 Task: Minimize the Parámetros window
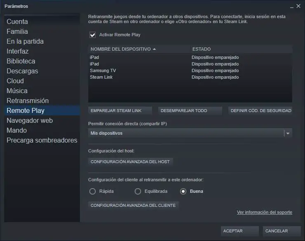click(x=291, y=7)
